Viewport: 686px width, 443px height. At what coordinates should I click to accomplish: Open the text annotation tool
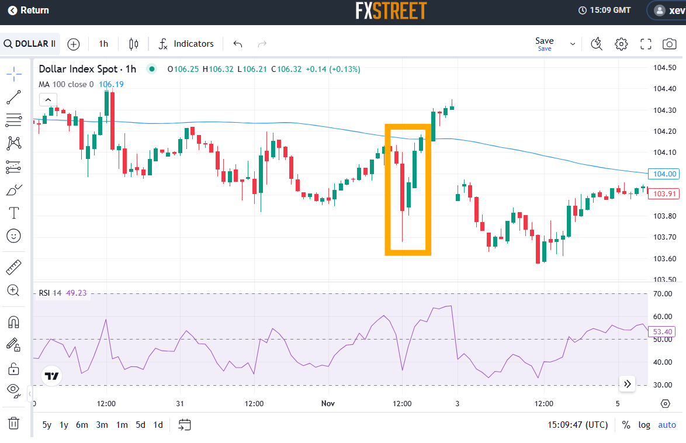(x=14, y=212)
